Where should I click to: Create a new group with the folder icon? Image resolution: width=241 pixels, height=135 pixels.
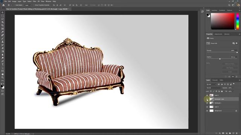230,133
